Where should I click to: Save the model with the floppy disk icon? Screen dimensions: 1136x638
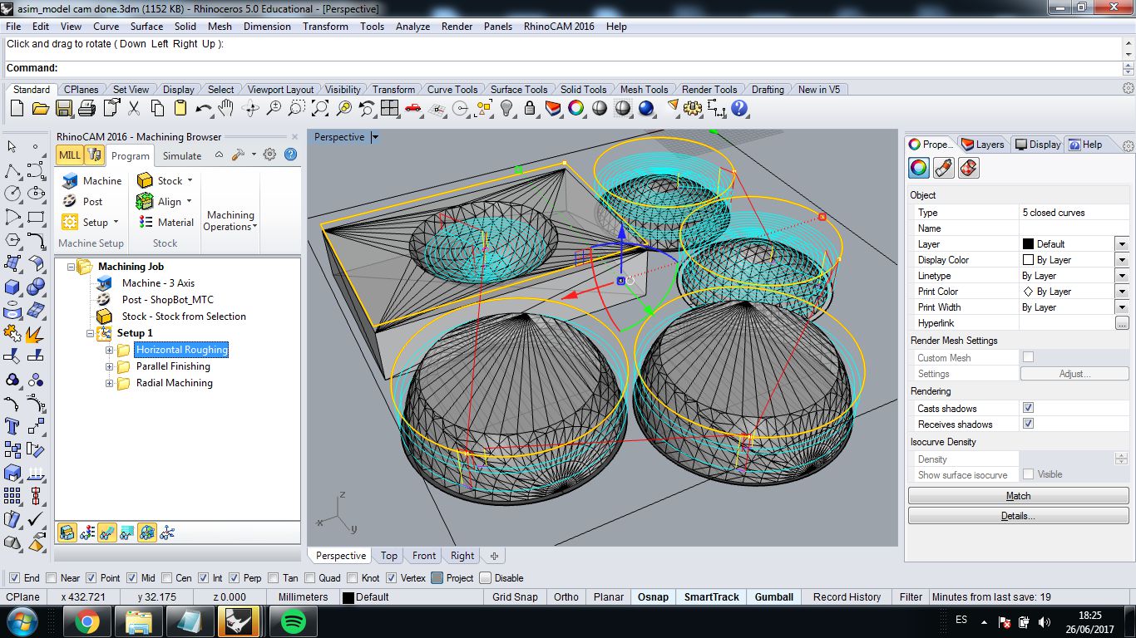coord(63,108)
